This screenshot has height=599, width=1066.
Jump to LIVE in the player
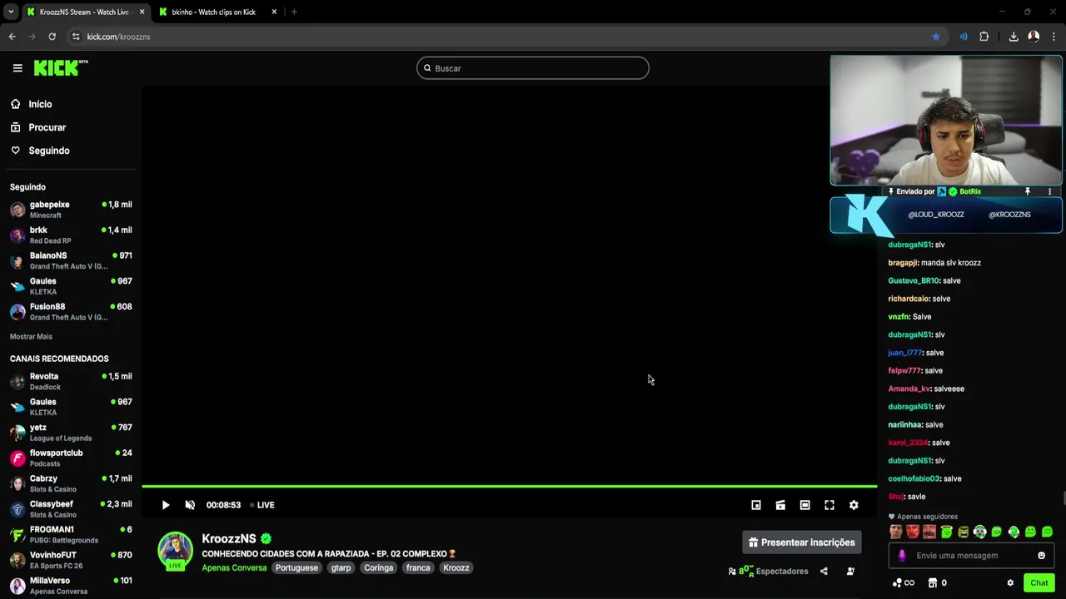262,505
